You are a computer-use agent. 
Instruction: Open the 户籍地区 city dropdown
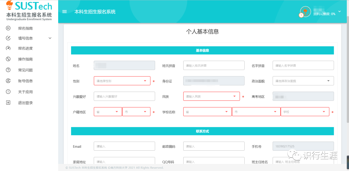(136, 112)
